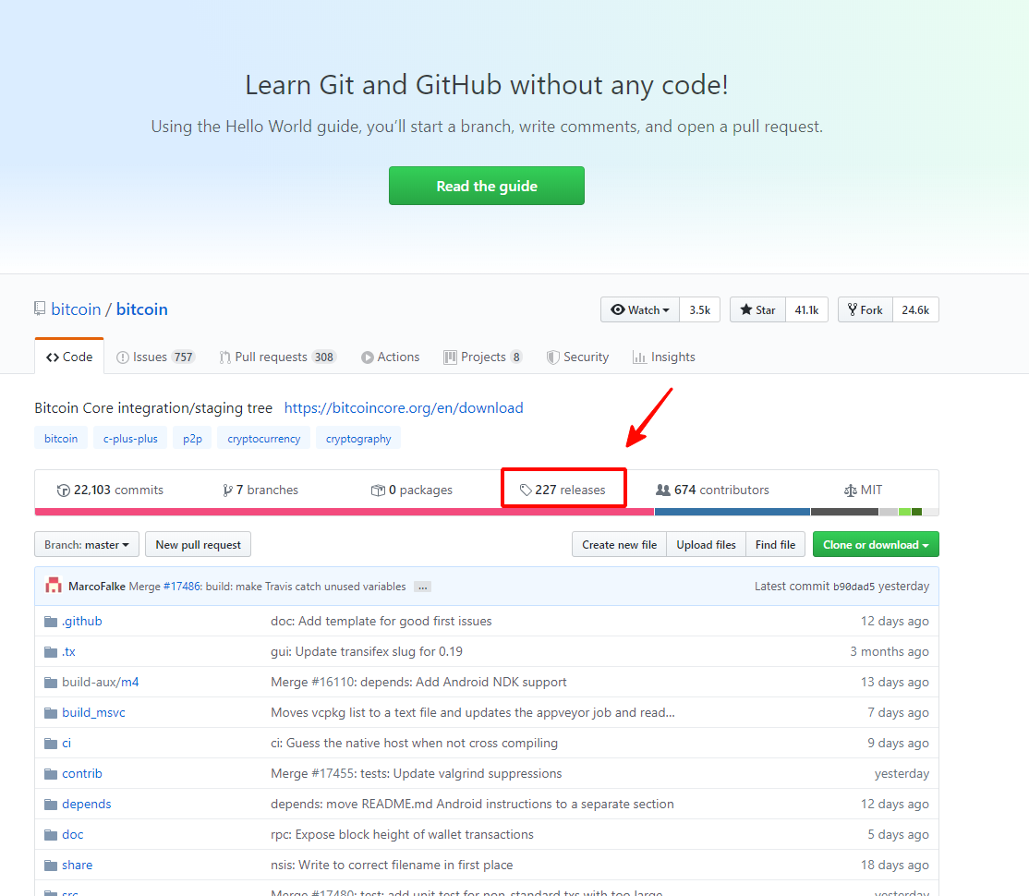Screen dimensions: 1029x896
Task: Open the 0 packages link
Action: [412, 490]
